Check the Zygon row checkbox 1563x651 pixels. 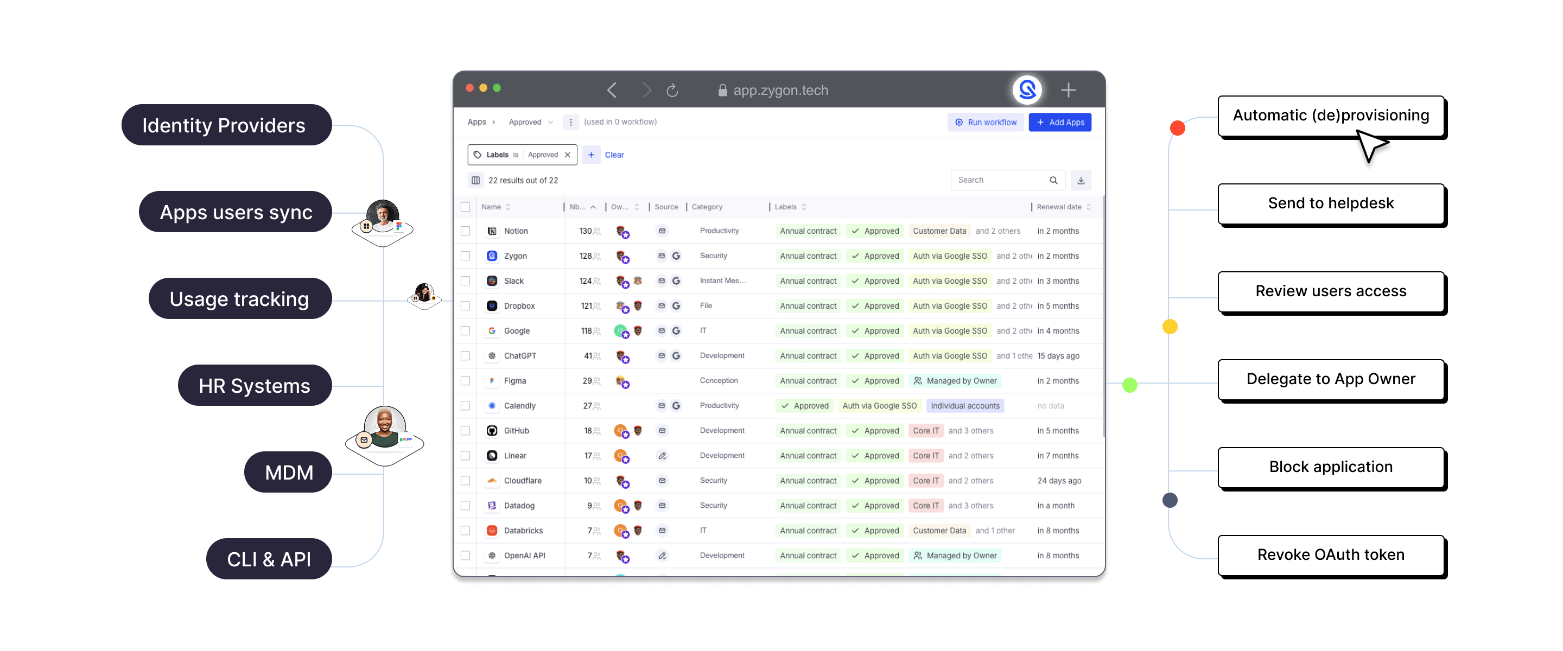(x=466, y=256)
